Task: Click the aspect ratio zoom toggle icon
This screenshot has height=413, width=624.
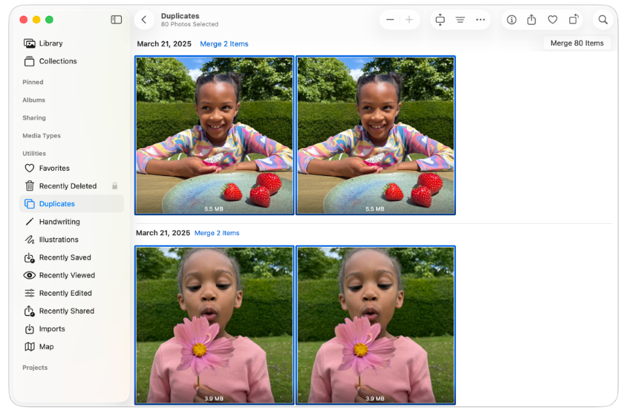Action: pos(440,20)
